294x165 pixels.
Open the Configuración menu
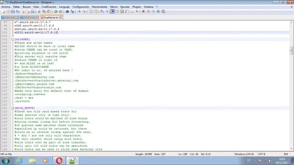pyautogui.click(x=81, y=7)
